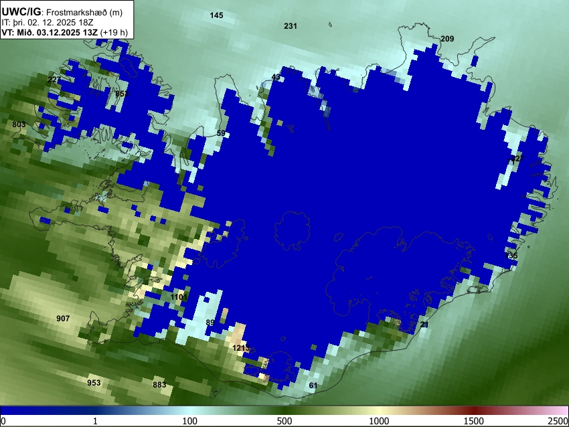569x427 pixels.
Task: Click the 1101 value label
Action: (179, 297)
